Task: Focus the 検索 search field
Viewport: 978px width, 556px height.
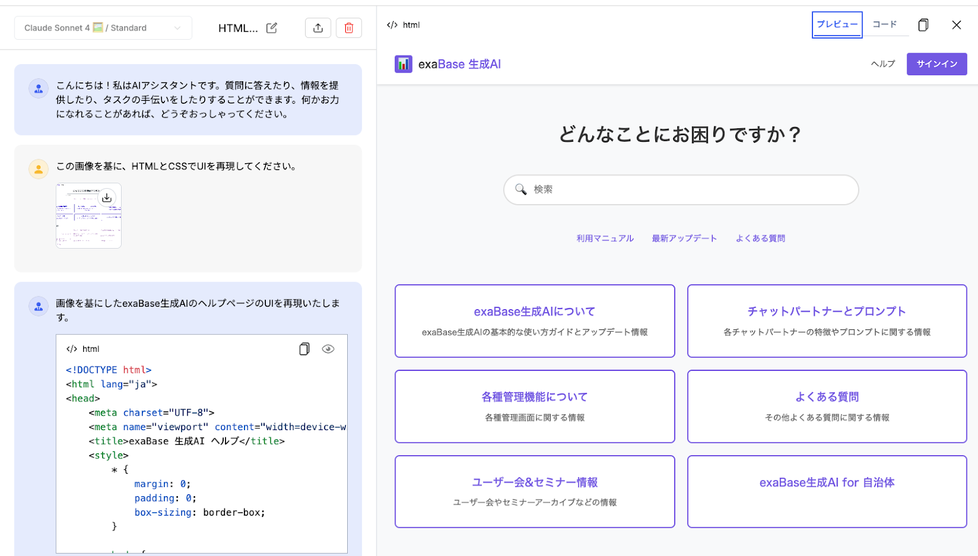Action: point(681,189)
